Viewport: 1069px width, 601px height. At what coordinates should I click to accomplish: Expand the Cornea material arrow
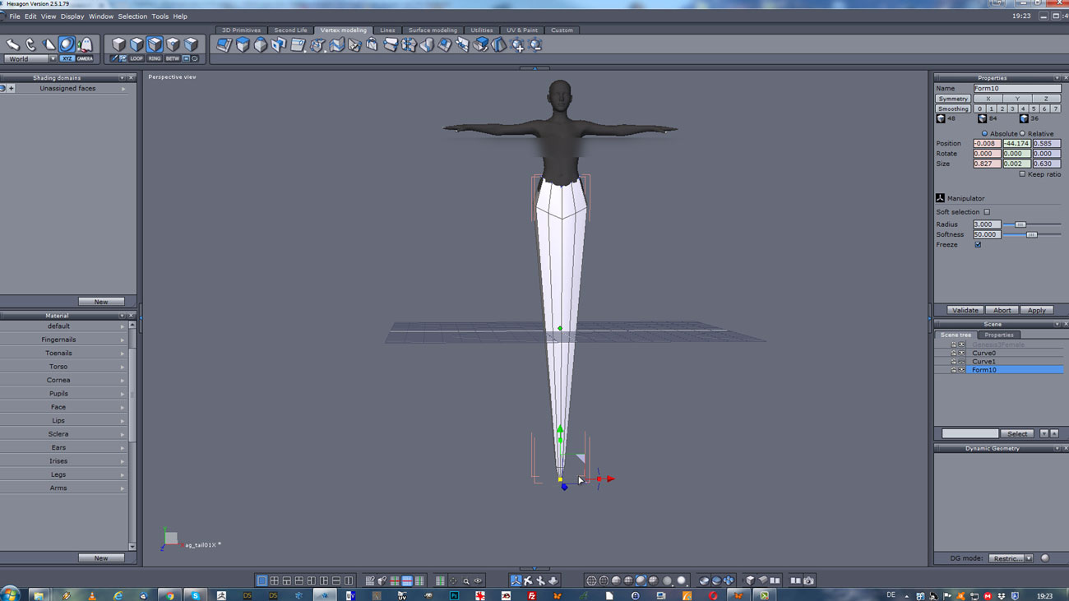coord(123,380)
